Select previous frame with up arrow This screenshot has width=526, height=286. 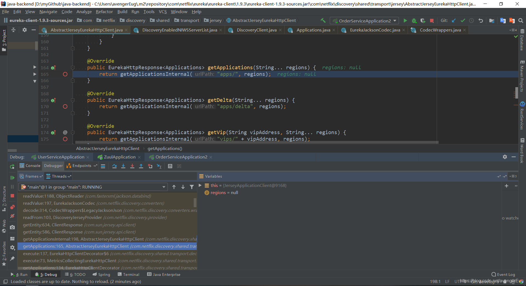pos(174,187)
